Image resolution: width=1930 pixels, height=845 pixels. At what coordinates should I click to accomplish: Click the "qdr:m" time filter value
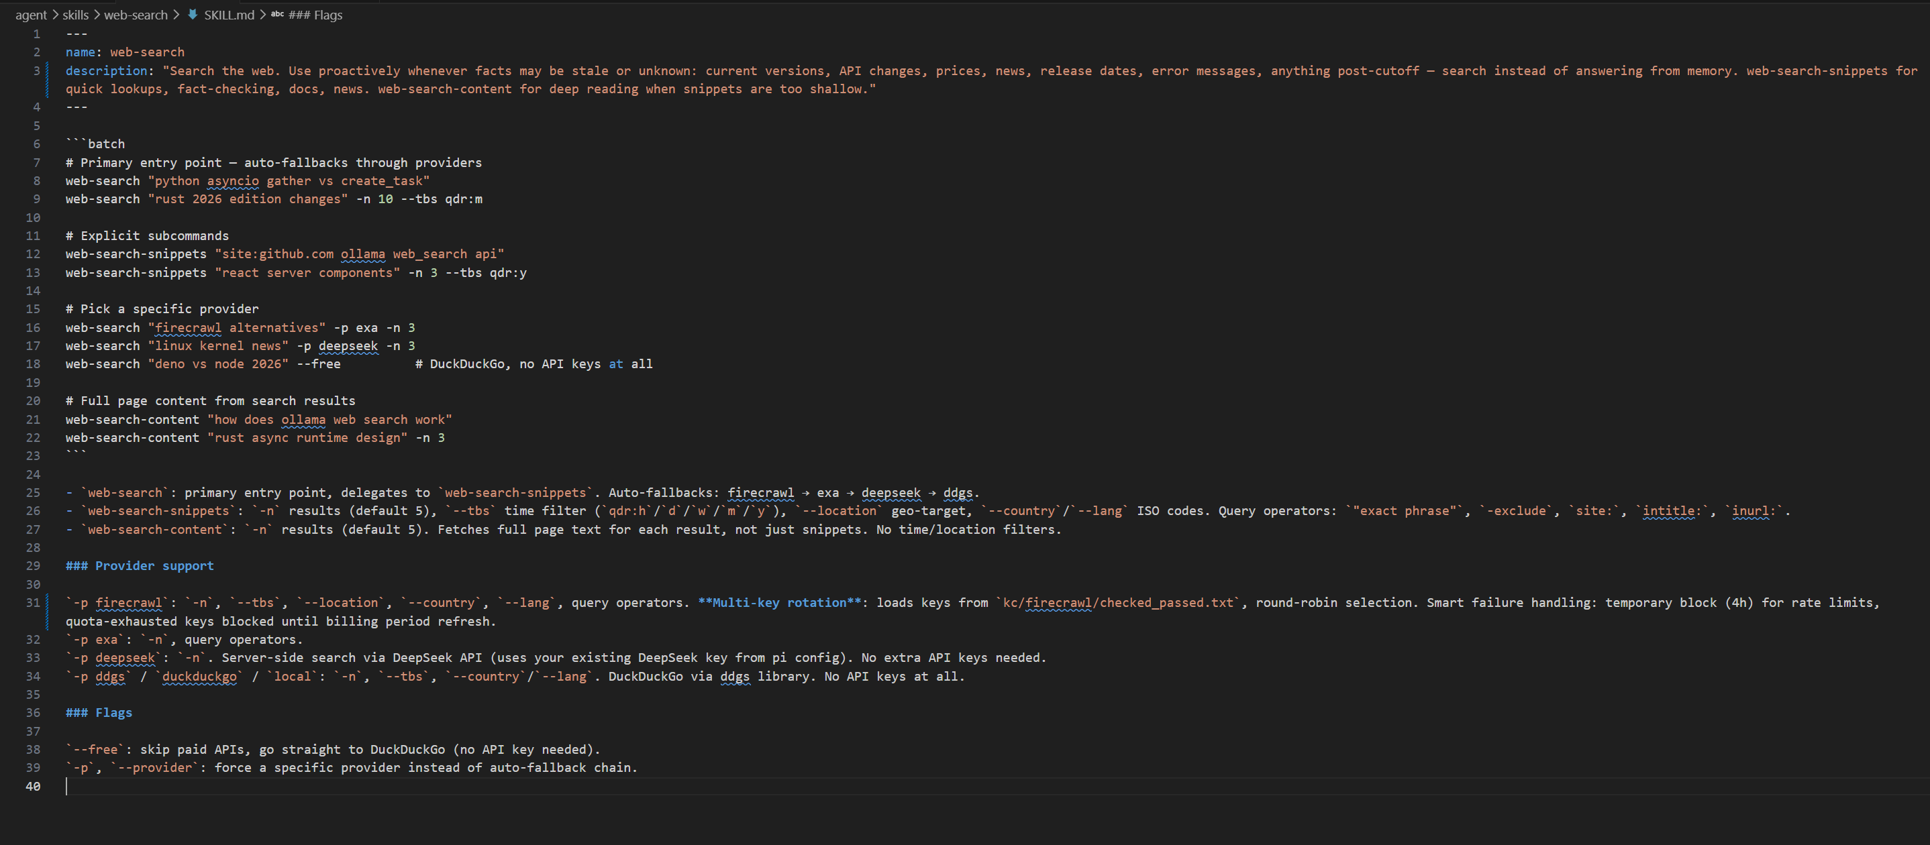coord(464,199)
